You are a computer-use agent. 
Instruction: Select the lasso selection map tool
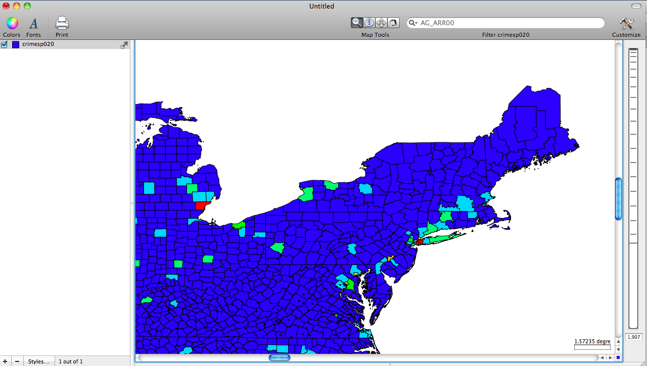[394, 23]
